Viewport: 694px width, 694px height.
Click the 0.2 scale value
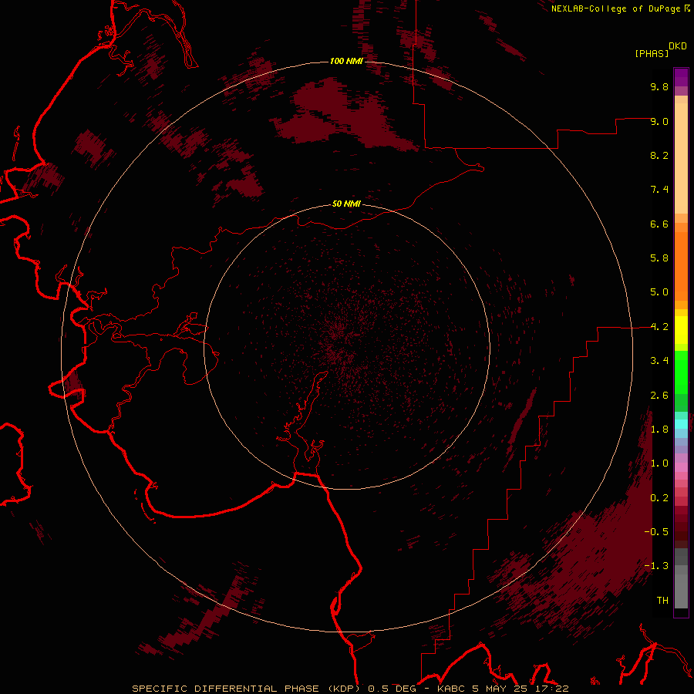[659, 498]
